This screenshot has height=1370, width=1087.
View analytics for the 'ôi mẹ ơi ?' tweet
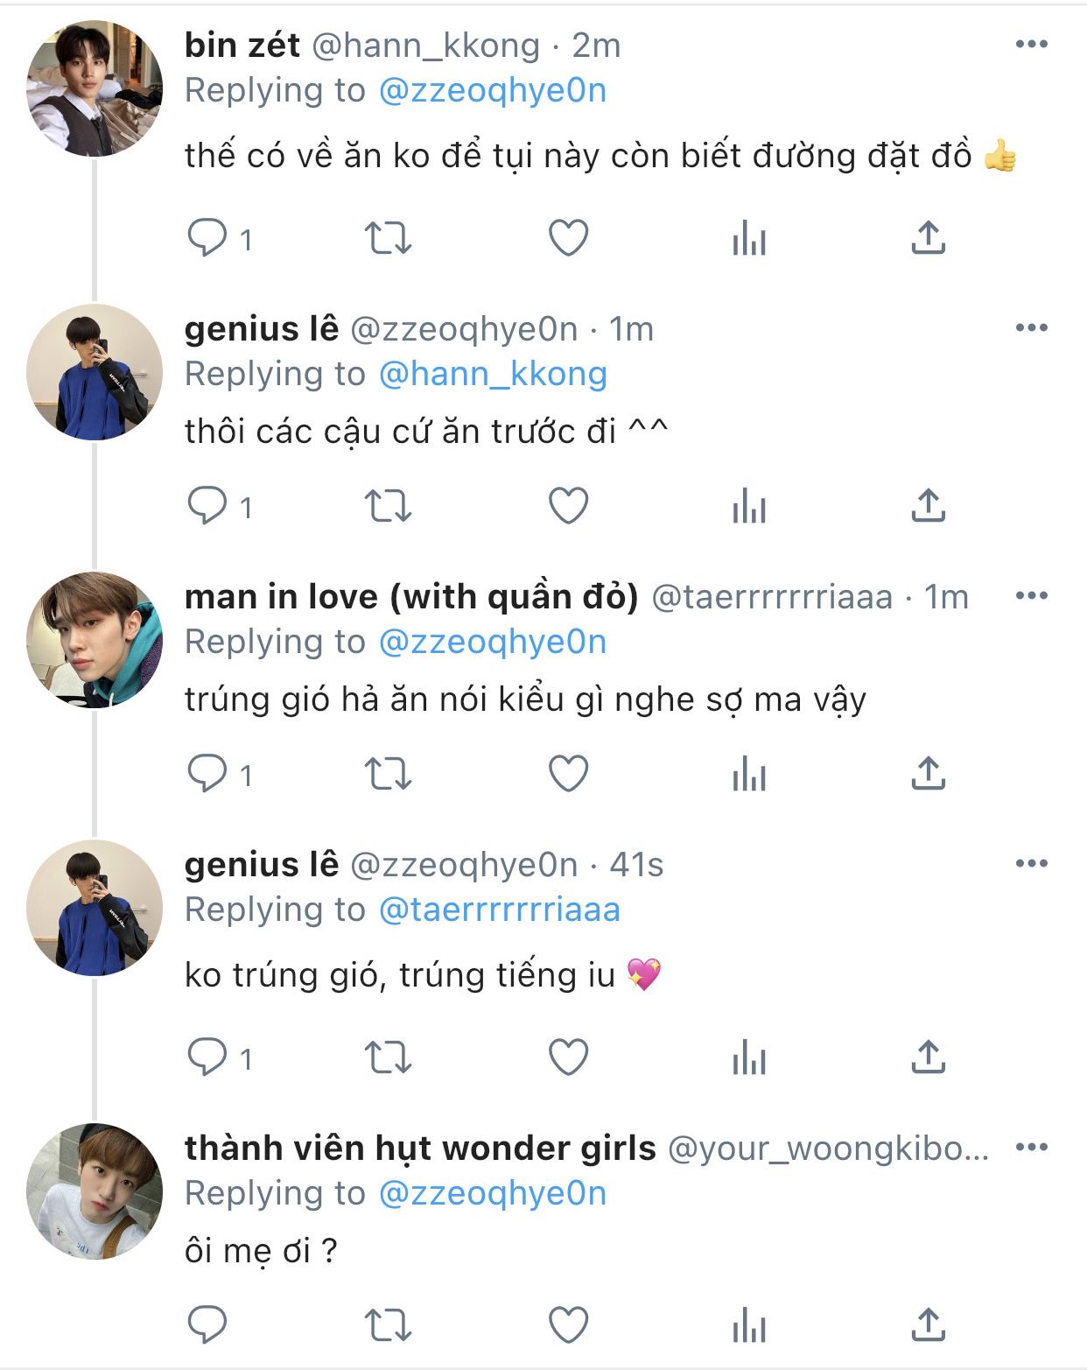tap(749, 1324)
